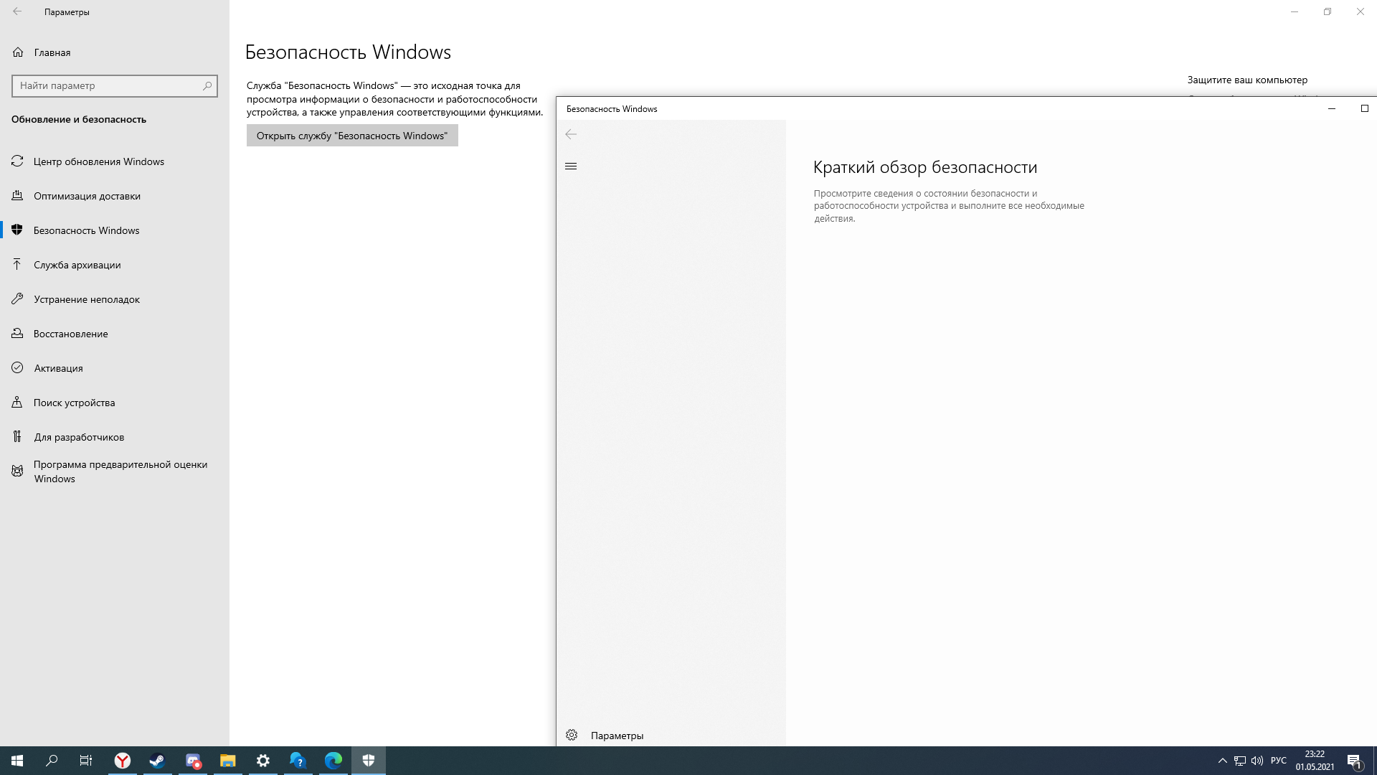Open Восстановление section
Viewport: 1377px width, 775px height.
click(x=115, y=334)
